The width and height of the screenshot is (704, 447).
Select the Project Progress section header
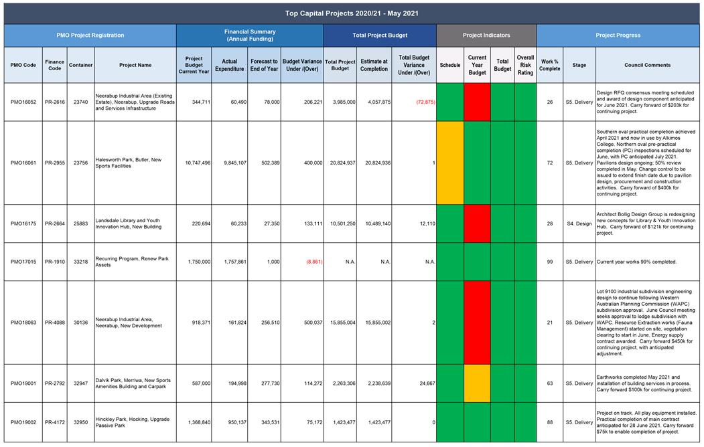point(618,35)
